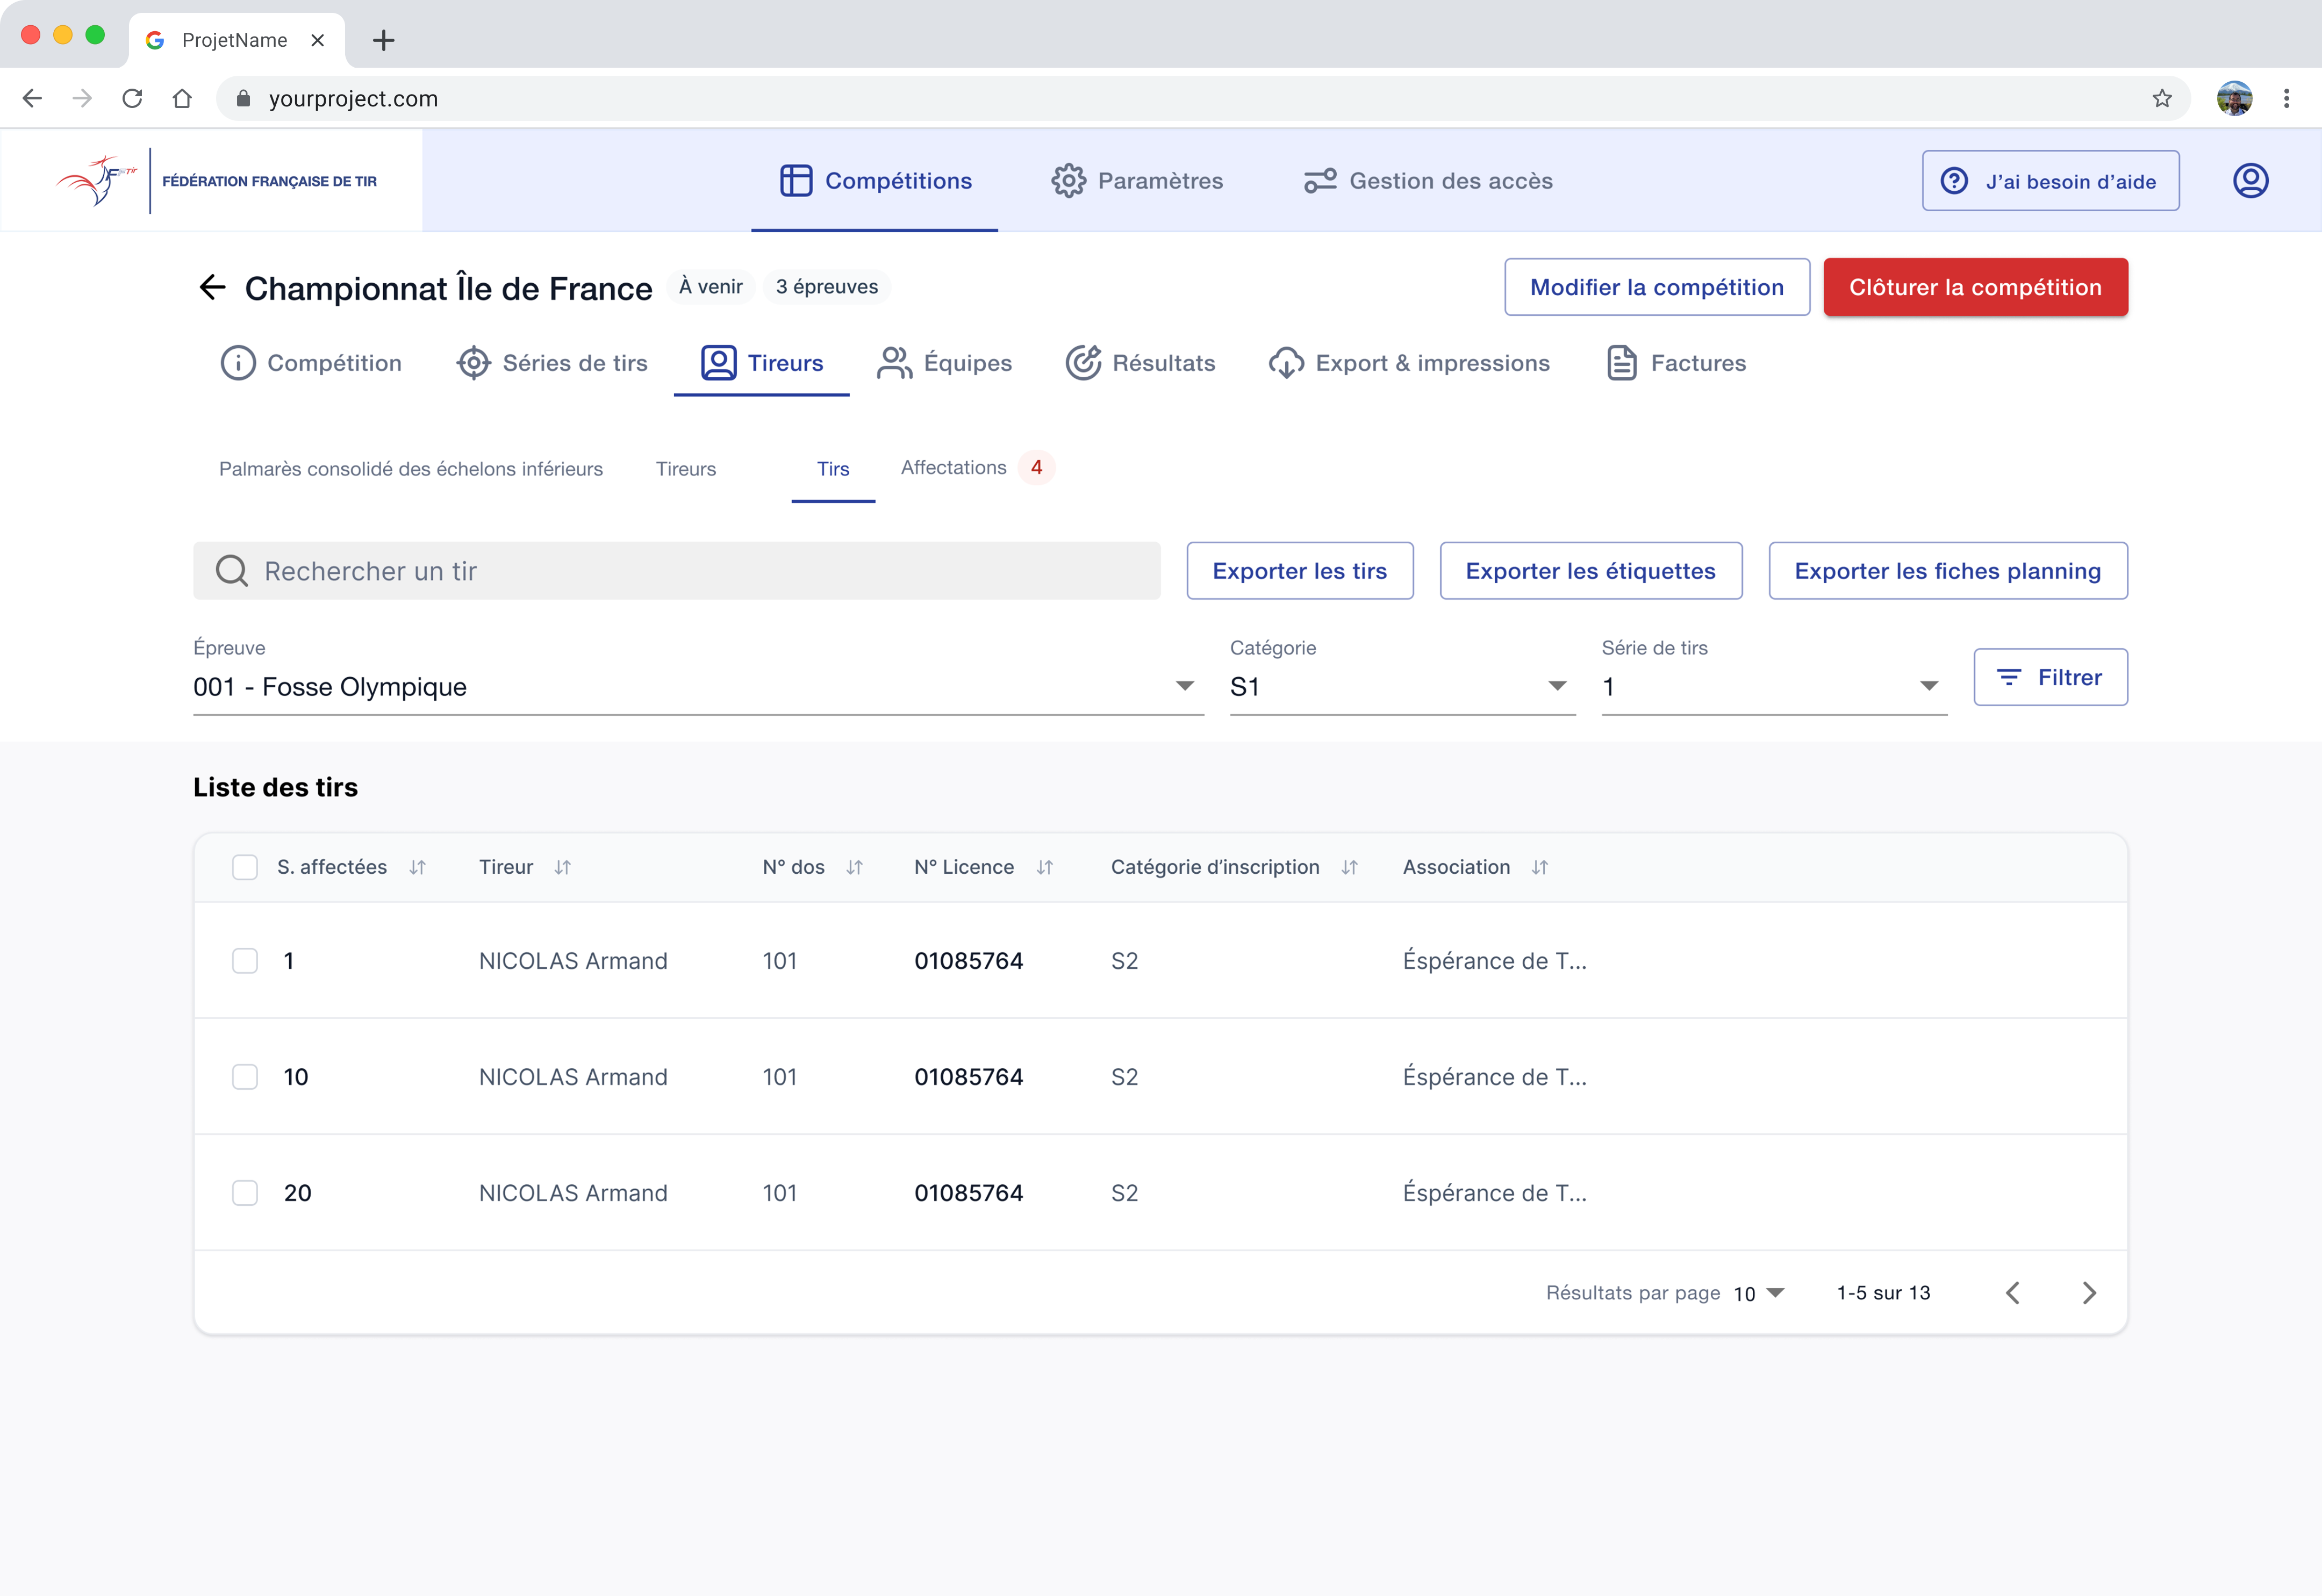Image resolution: width=2322 pixels, height=1596 pixels.
Task: Click the browser home icon
Action: coord(182,98)
